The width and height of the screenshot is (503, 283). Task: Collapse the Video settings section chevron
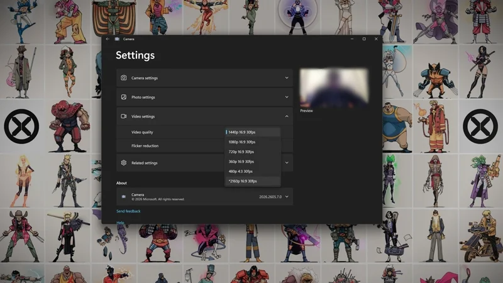coord(287,116)
